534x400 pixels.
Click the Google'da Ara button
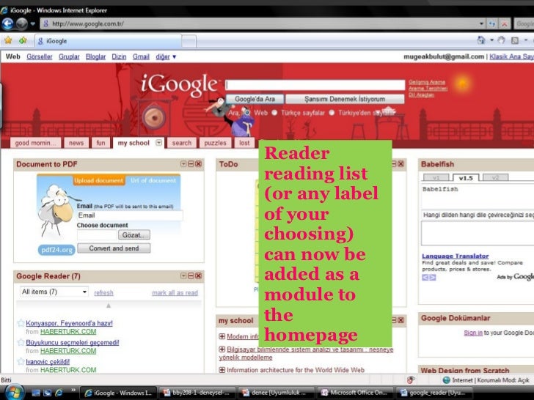coord(255,99)
